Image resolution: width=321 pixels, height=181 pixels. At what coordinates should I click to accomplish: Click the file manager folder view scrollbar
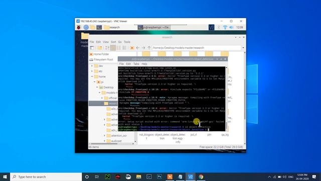click(245, 99)
